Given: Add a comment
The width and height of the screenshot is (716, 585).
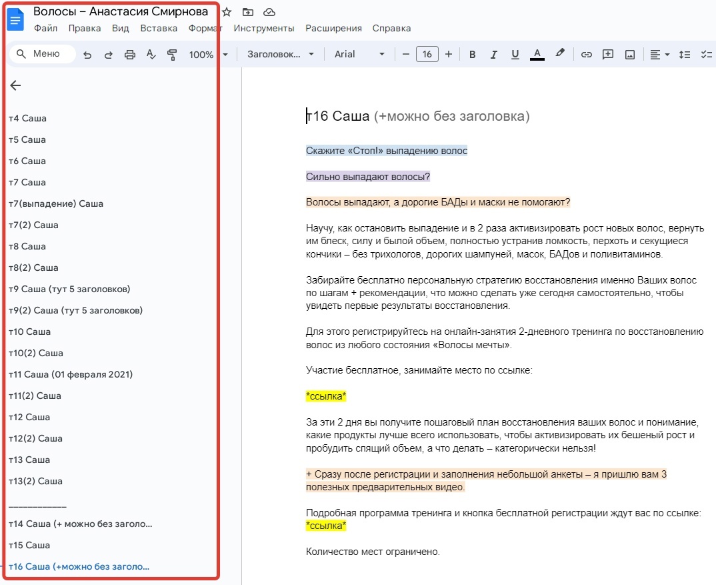Looking at the screenshot, I should click(x=608, y=55).
